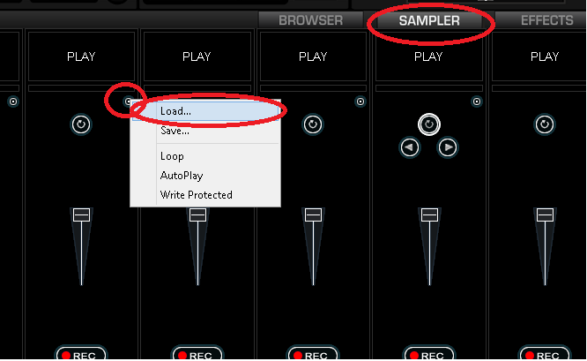Click the loop knob in fourth sampler slot

coord(429,124)
